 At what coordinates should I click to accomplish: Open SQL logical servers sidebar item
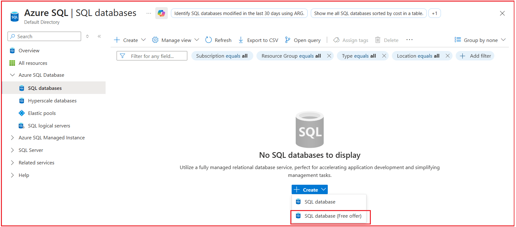pos(49,126)
